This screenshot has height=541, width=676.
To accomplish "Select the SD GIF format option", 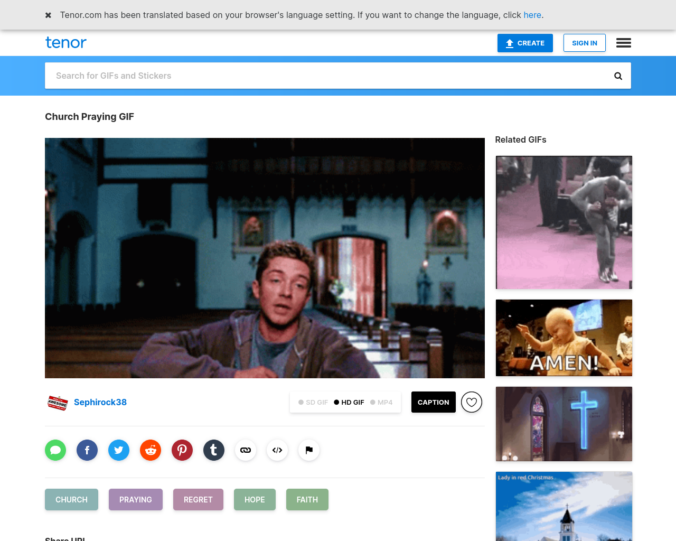I will (x=313, y=403).
